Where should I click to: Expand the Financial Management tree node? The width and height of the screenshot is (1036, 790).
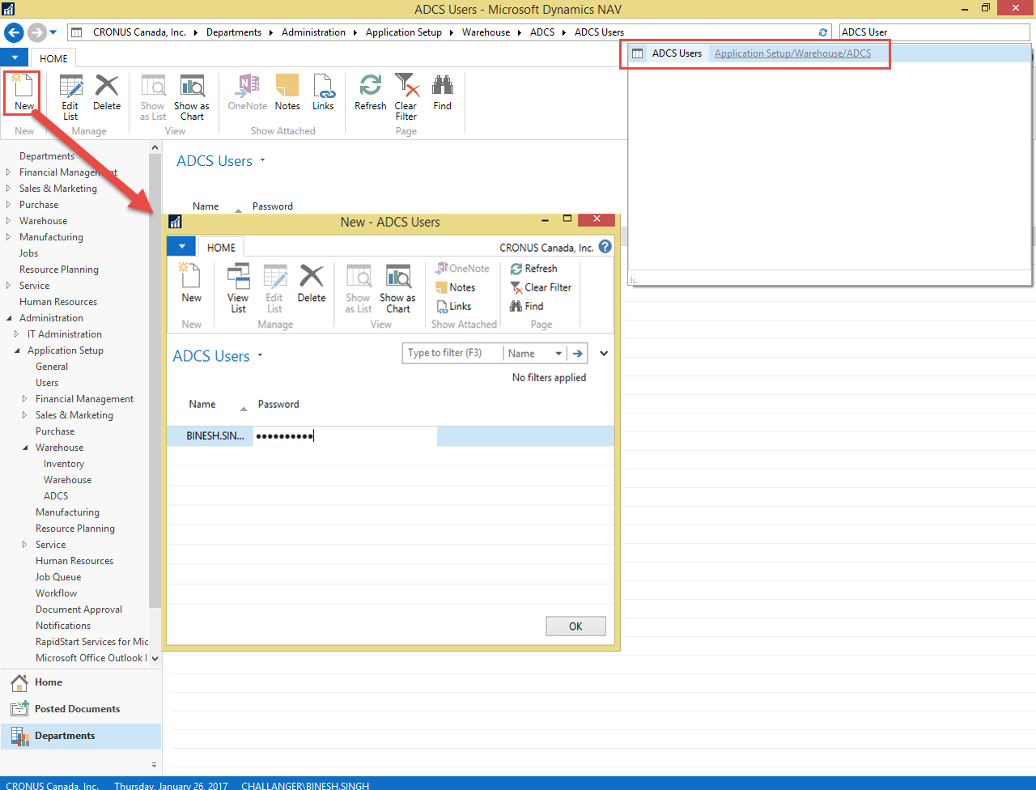(x=8, y=172)
